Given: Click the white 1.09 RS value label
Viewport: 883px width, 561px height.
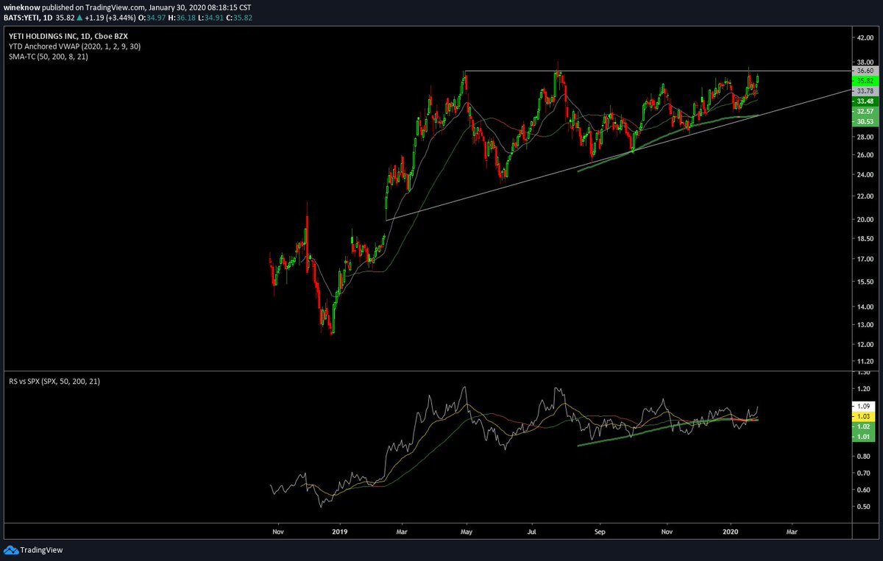Looking at the screenshot, I should coord(864,406).
